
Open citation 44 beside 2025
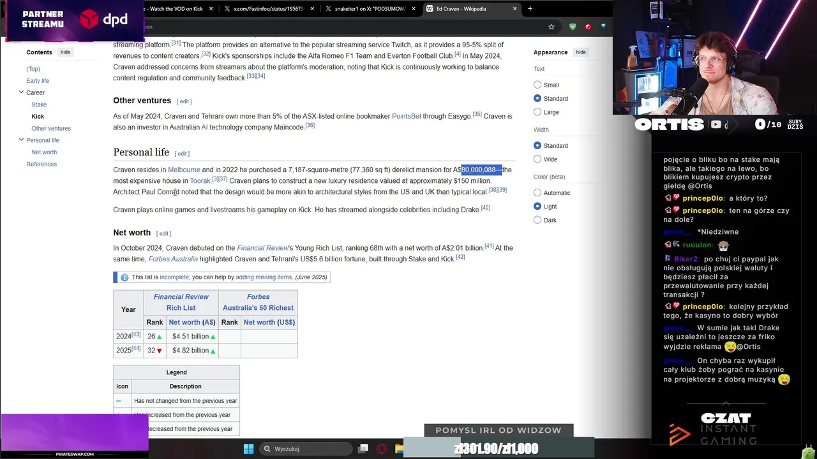[x=136, y=349]
